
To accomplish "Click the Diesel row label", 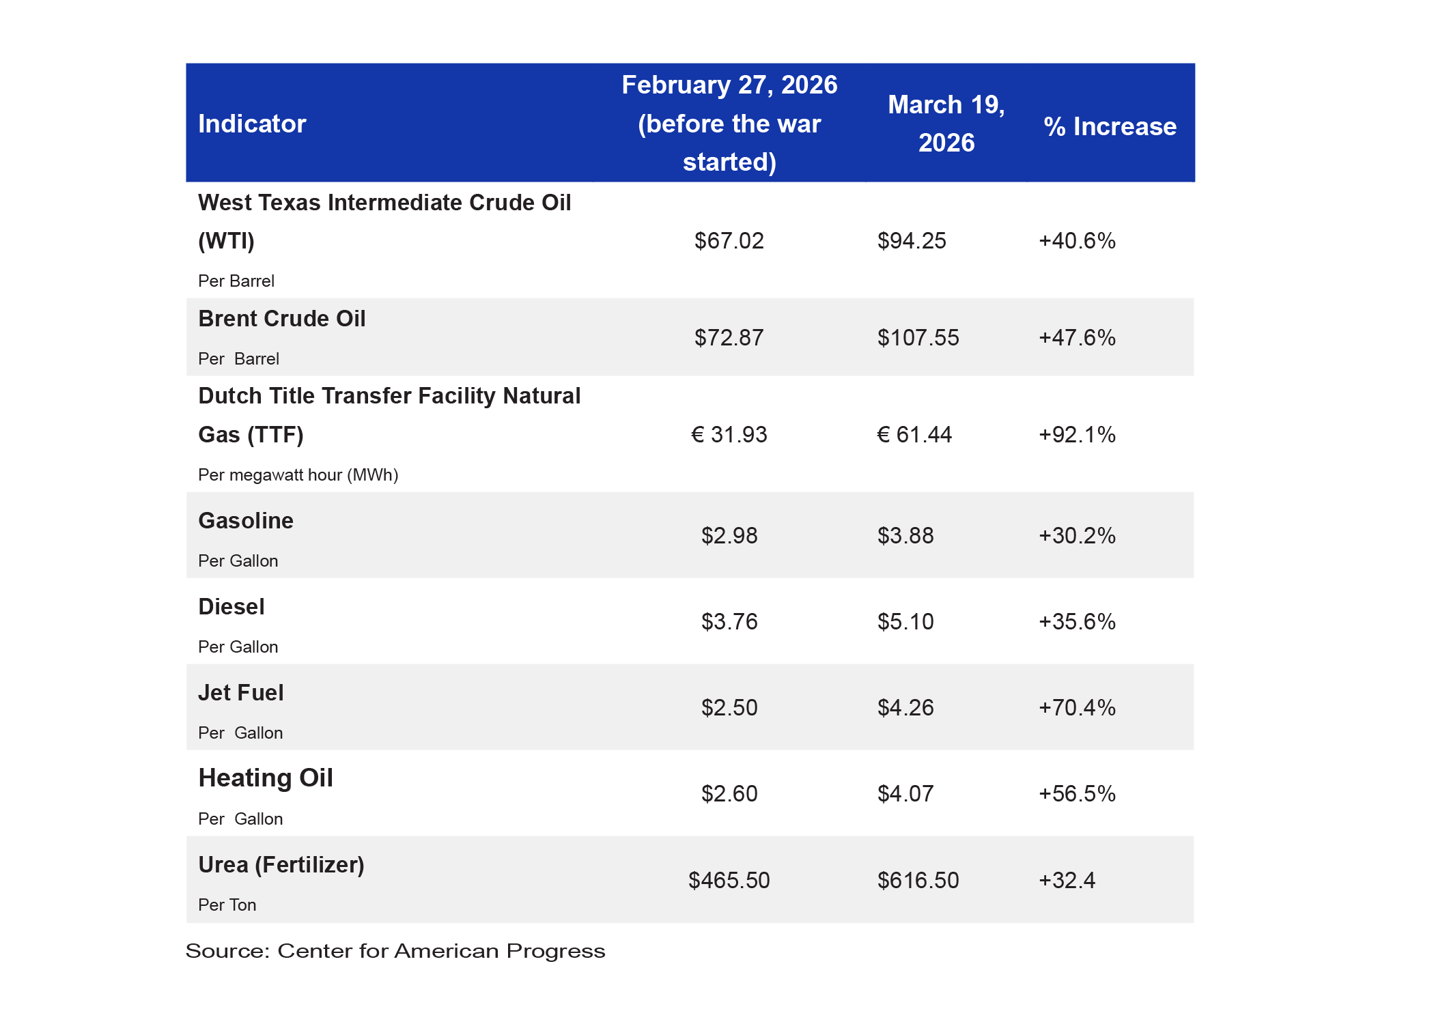I will pos(231,606).
